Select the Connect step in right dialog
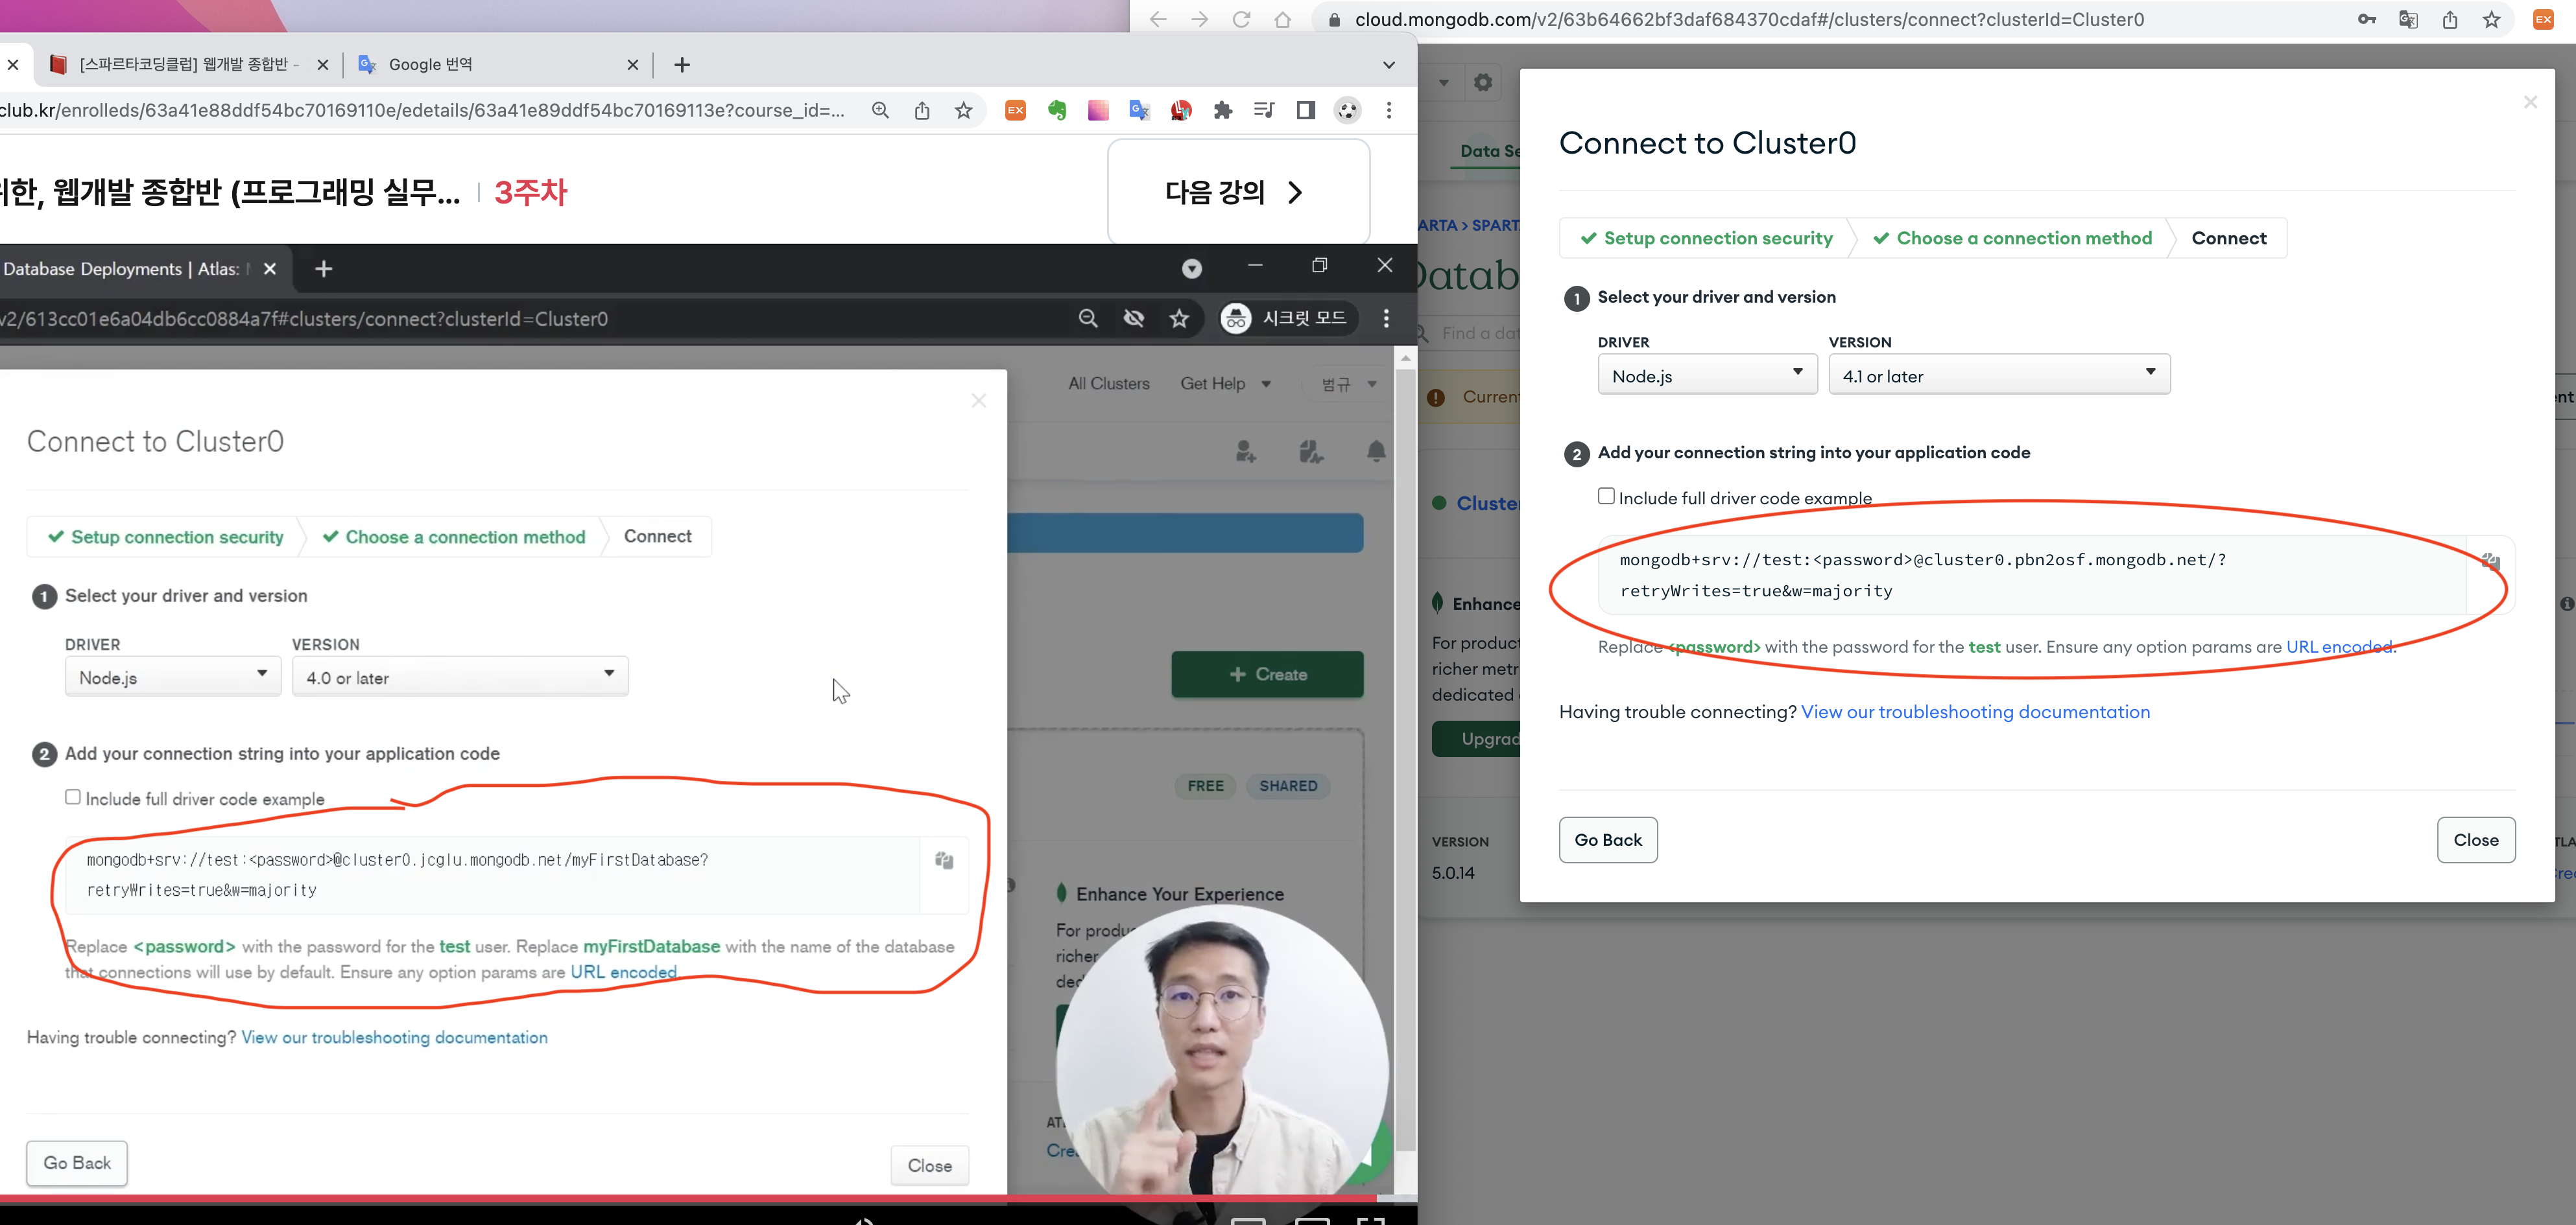 click(2228, 238)
